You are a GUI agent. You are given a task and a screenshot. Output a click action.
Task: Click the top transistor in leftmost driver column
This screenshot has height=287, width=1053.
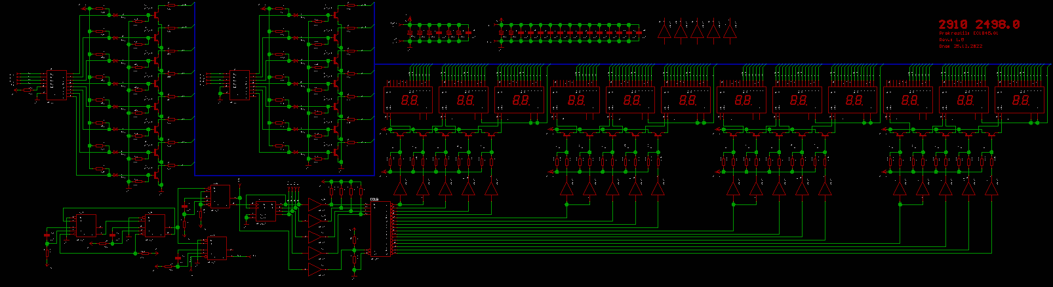click(159, 12)
